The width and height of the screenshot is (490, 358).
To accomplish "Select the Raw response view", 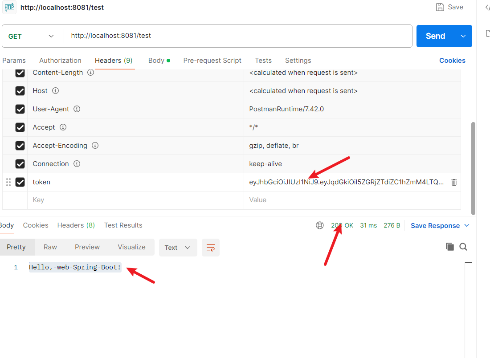I will click(50, 247).
